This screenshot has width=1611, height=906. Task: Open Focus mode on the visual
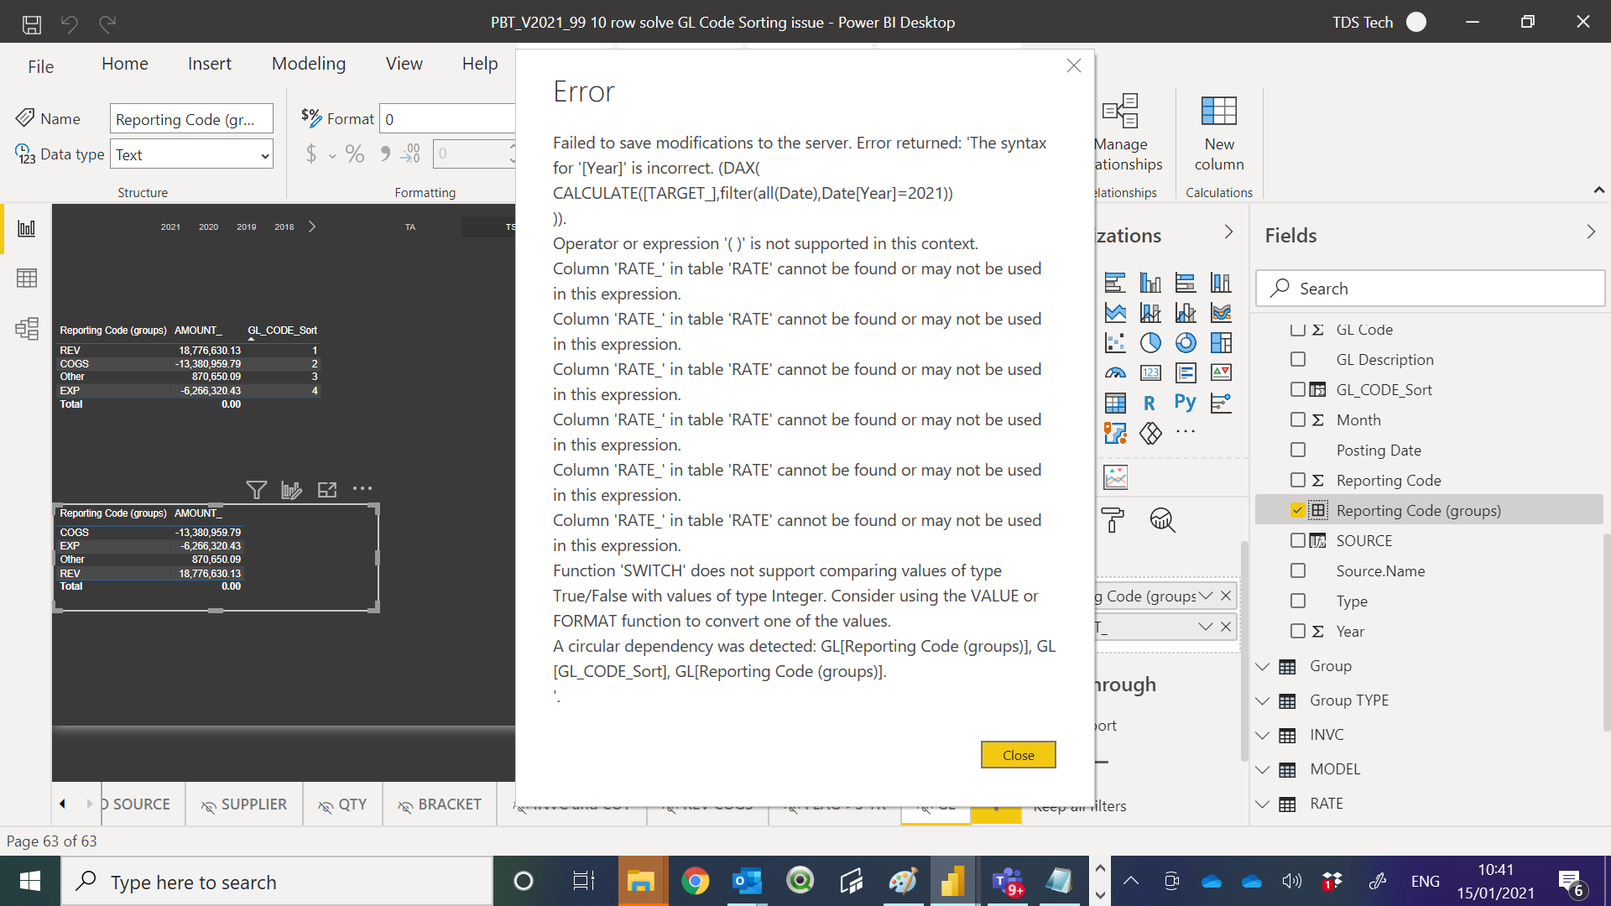pyautogui.click(x=327, y=490)
